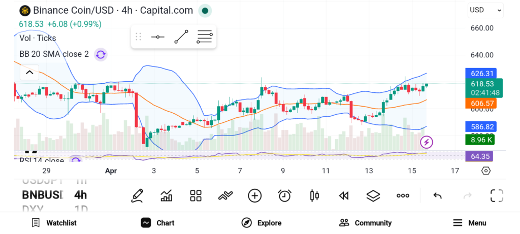The width and height of the screenshot is (520, 234).
Task: Open the drawing tools pencil
Action: (x=137, y=195)
